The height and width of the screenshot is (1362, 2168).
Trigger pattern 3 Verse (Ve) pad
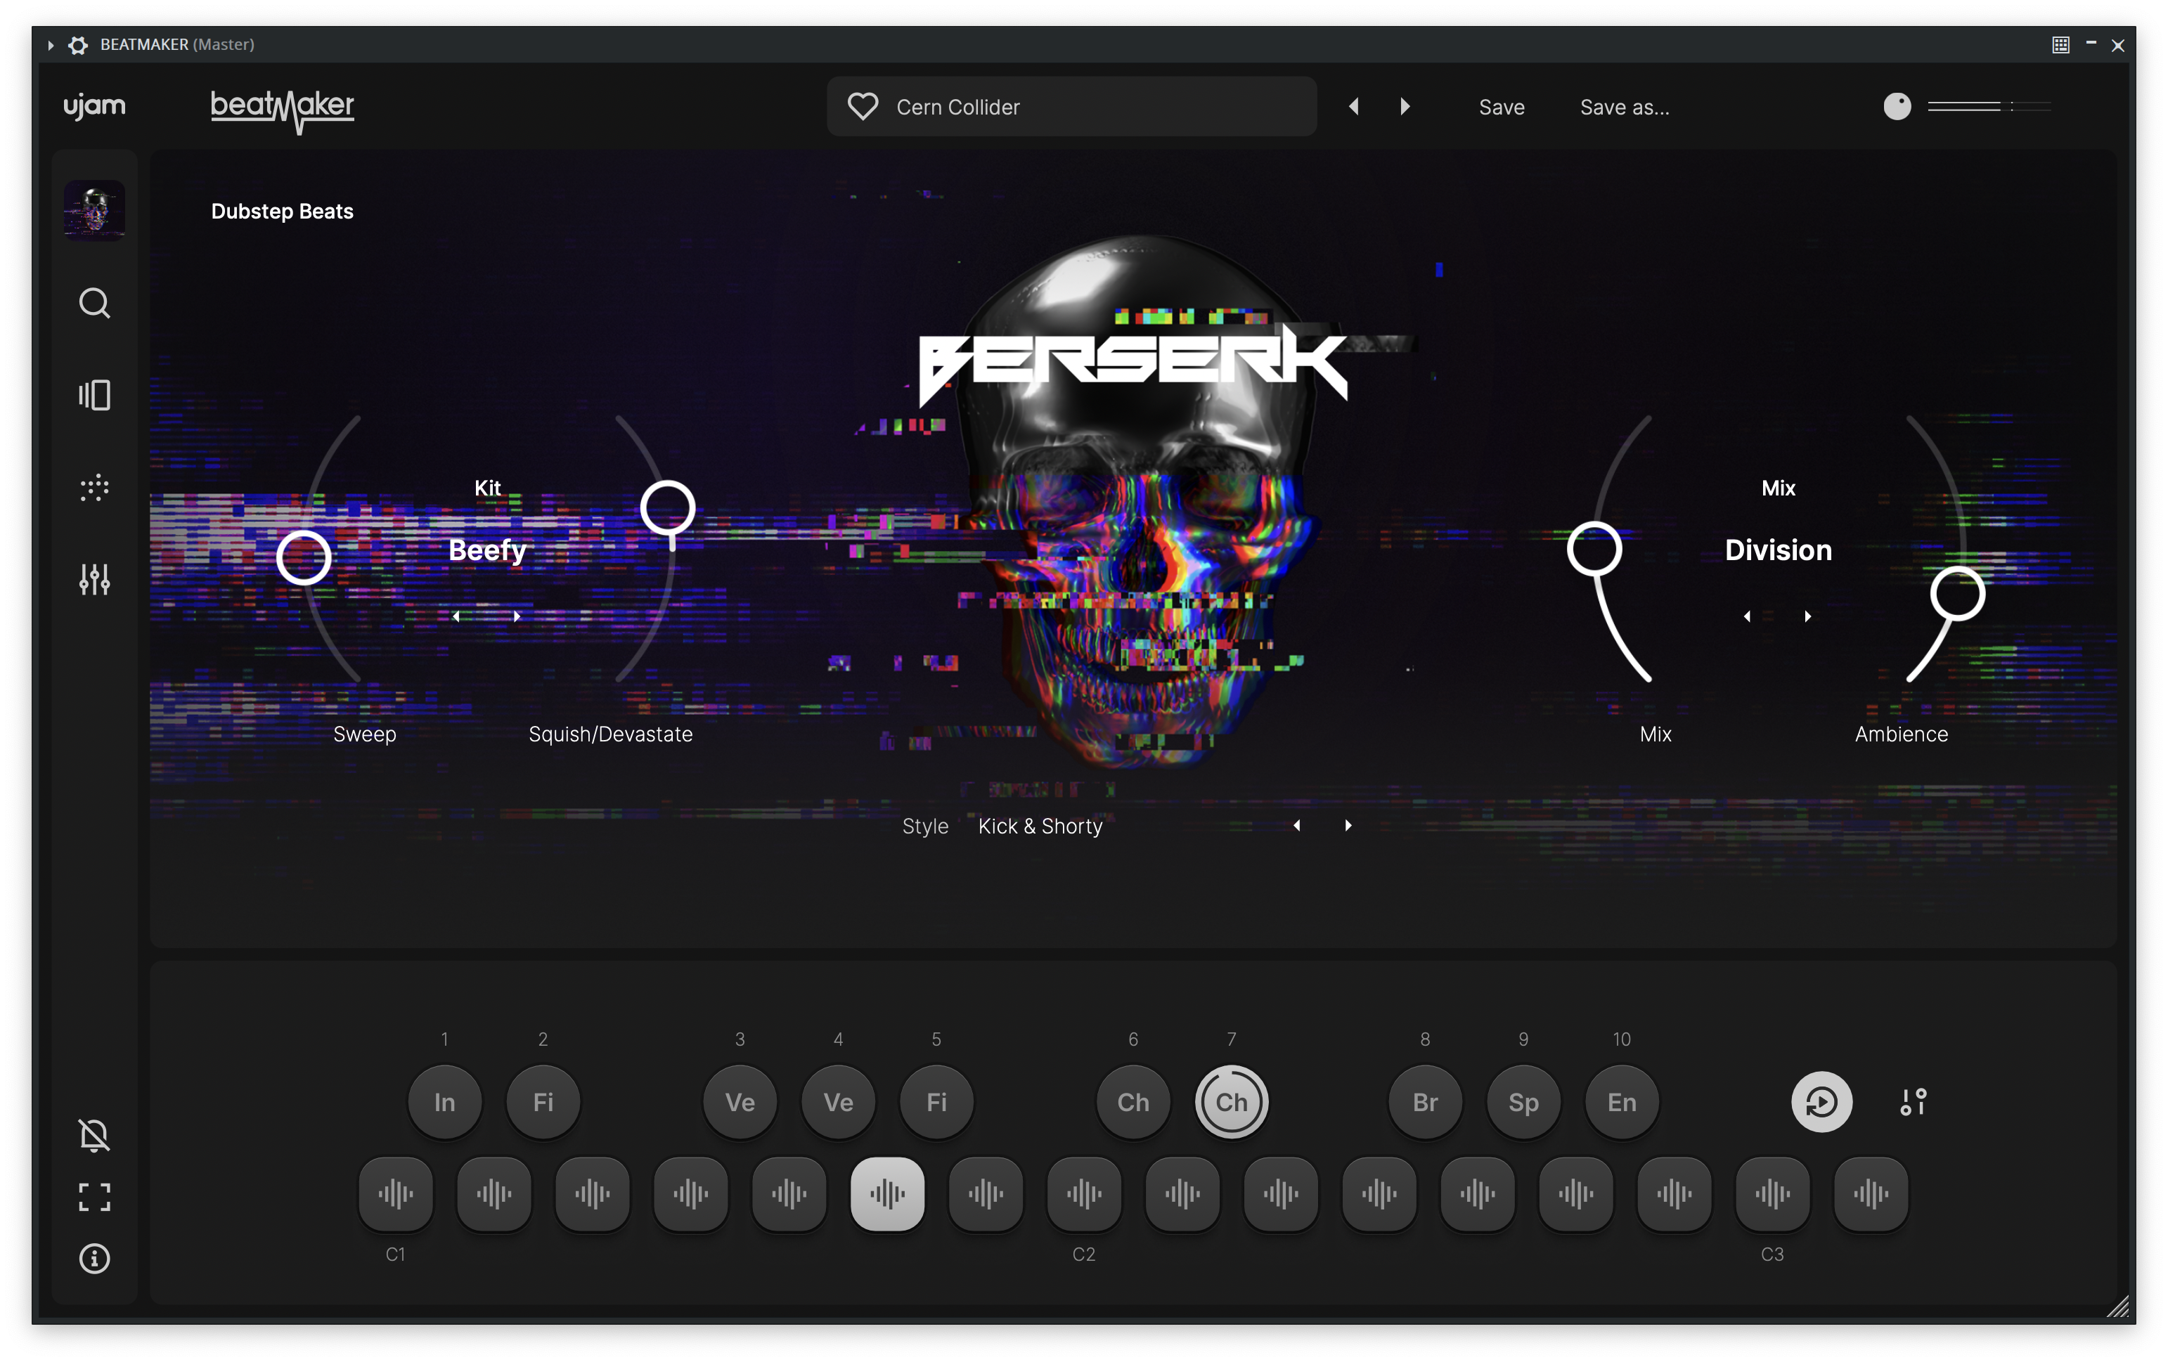click(x=740, y=1102)
